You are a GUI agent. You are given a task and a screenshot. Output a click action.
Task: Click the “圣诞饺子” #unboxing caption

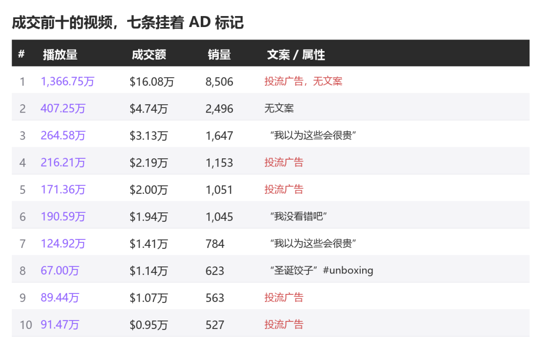[x=322, y=270]
